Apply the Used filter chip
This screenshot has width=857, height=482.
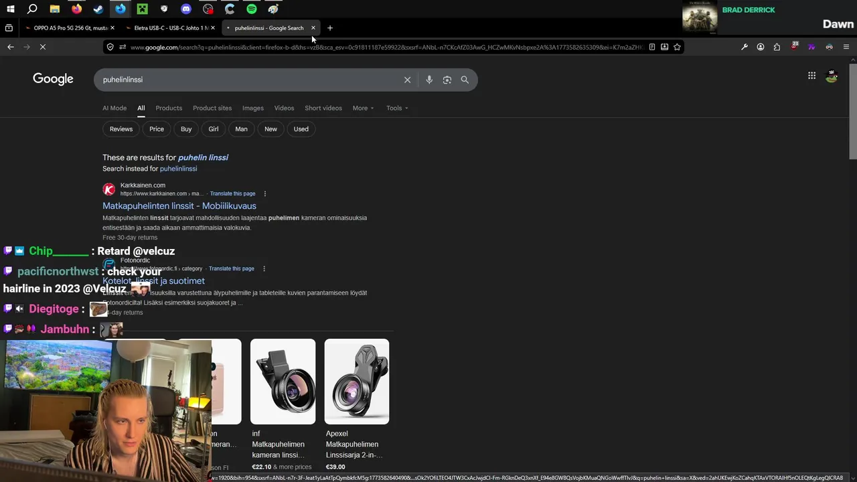[301, 129]
